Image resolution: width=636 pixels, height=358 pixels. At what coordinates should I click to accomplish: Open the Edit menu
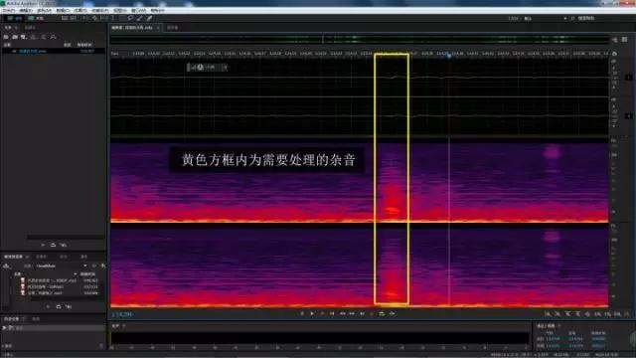(26, 10)
